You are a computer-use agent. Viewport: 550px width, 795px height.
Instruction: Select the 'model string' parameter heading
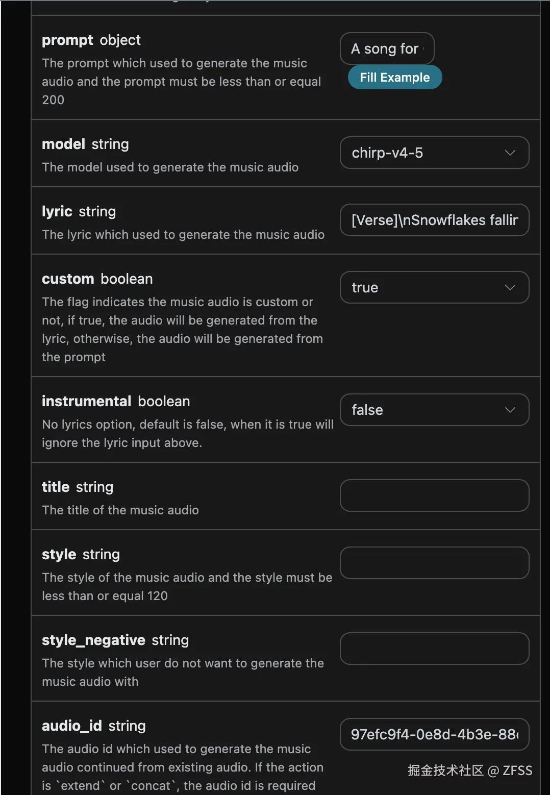click(x=85, y=144)
